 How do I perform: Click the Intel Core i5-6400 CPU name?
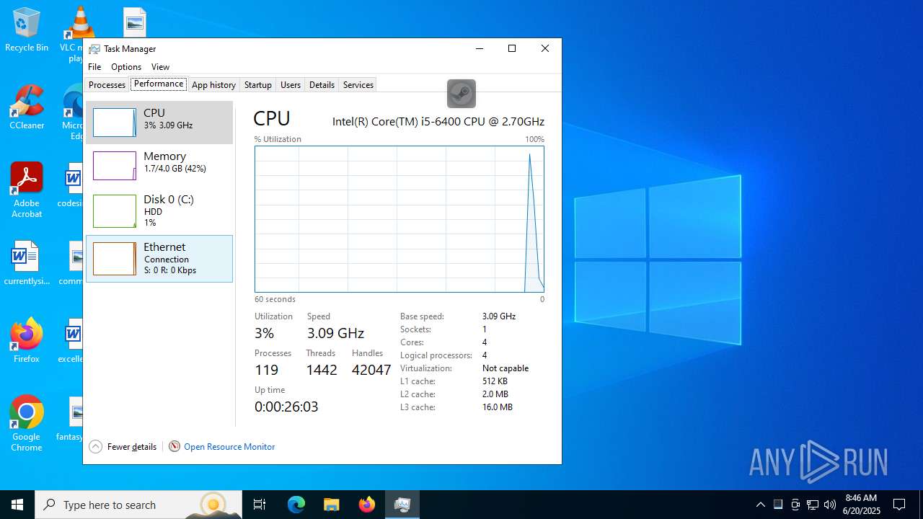[x=438, y=121]
